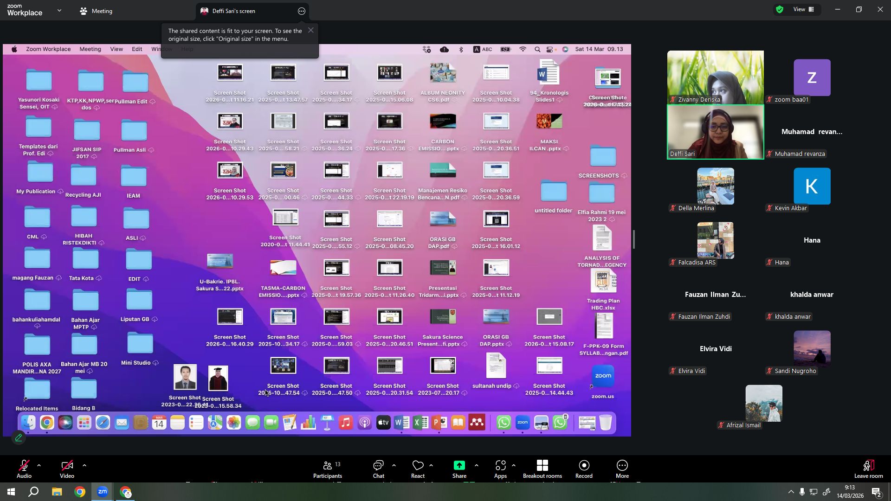Expand the Apps options arrow
The image size is (891, 501).
(x=514, y=465)
